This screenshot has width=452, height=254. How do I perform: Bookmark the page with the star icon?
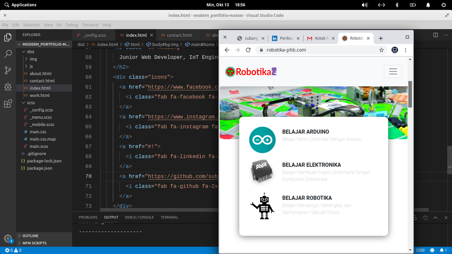coord(381,50)
